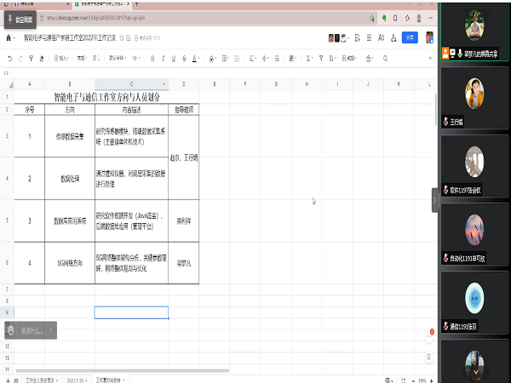Click the redo arrow in the toolbar
The height and width of the screenshot is (383, 511).
(21, 58)
